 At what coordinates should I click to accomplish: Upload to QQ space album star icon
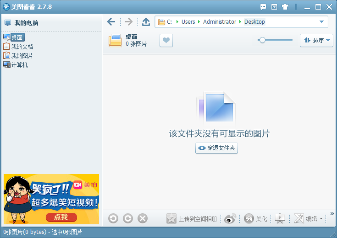[x=171, y=218]
